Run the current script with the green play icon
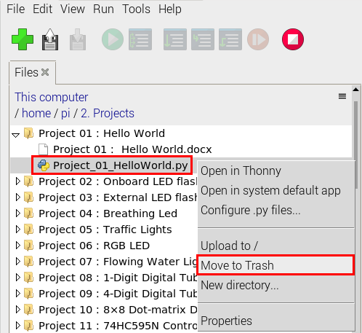 (113, 39)
